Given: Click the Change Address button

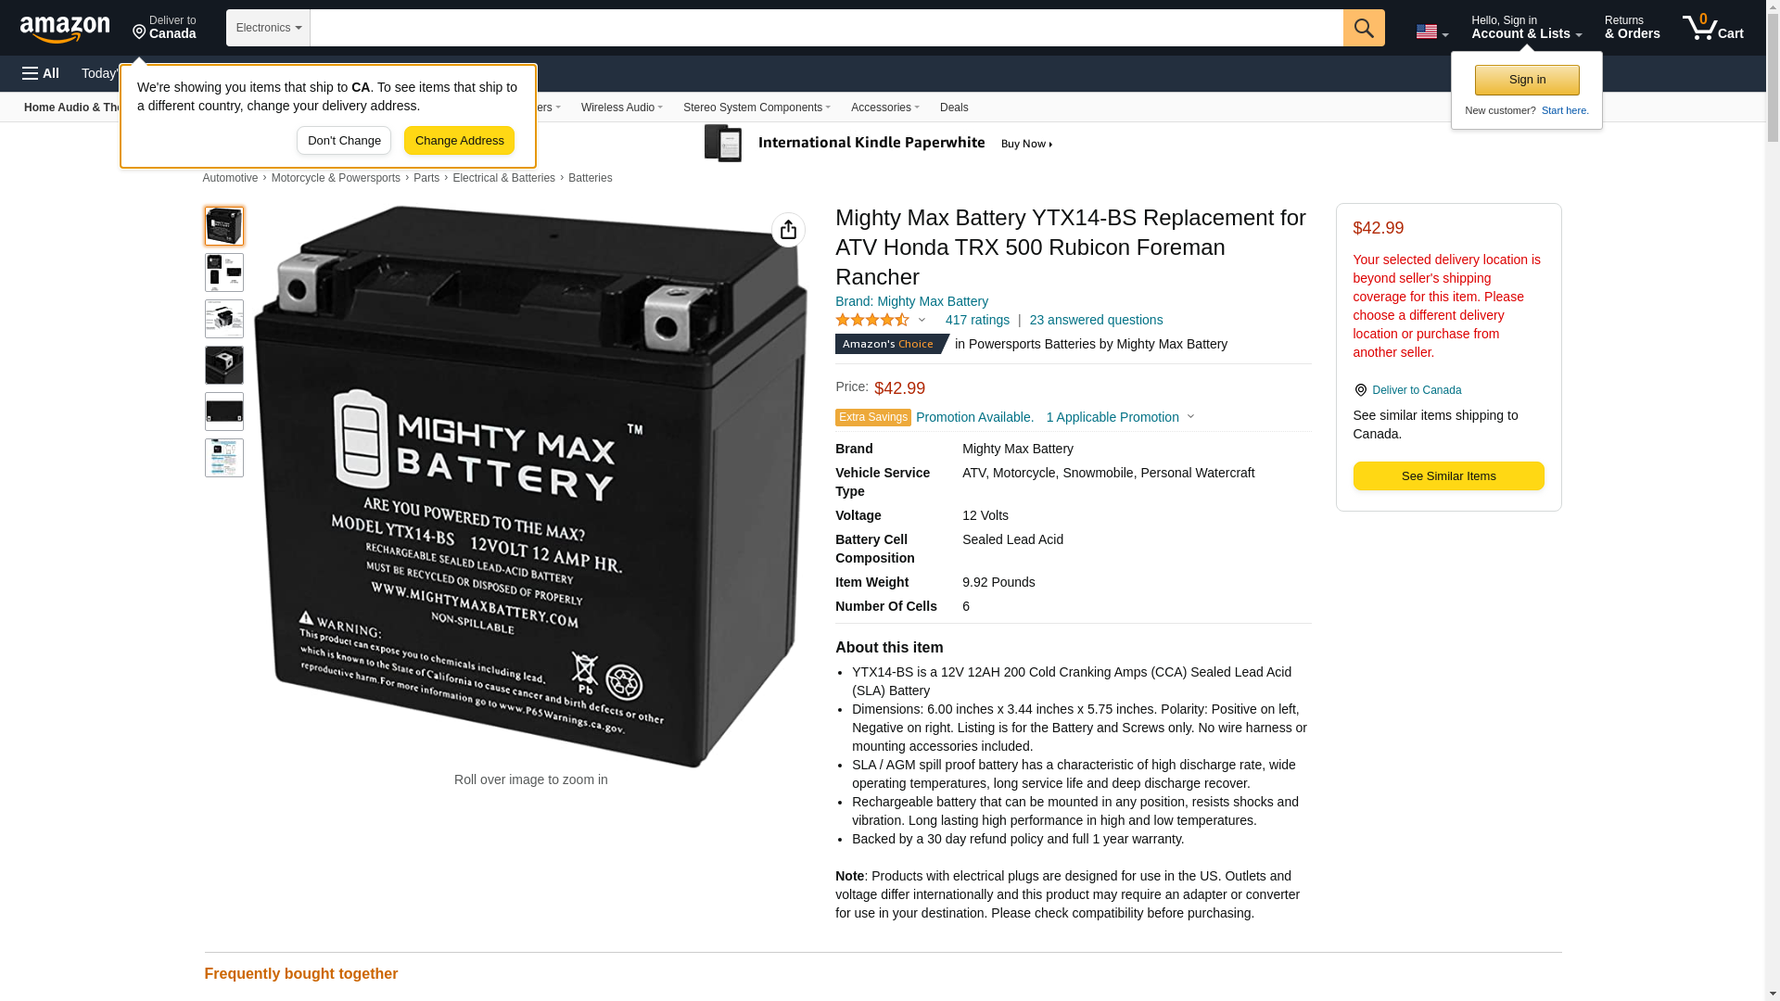Looking at the screenshot, I should (459, 141).
